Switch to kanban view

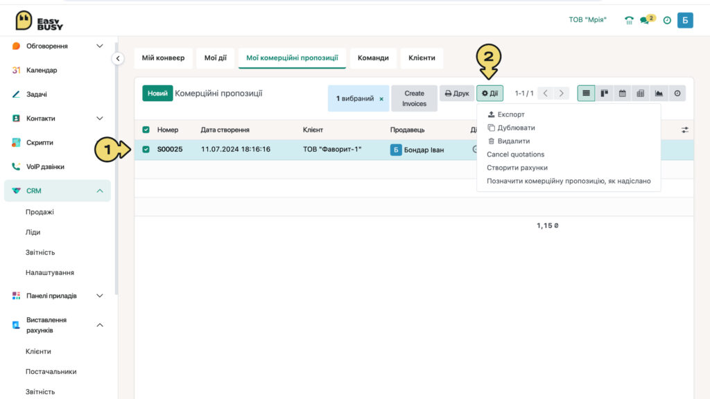tap(604, 94)
